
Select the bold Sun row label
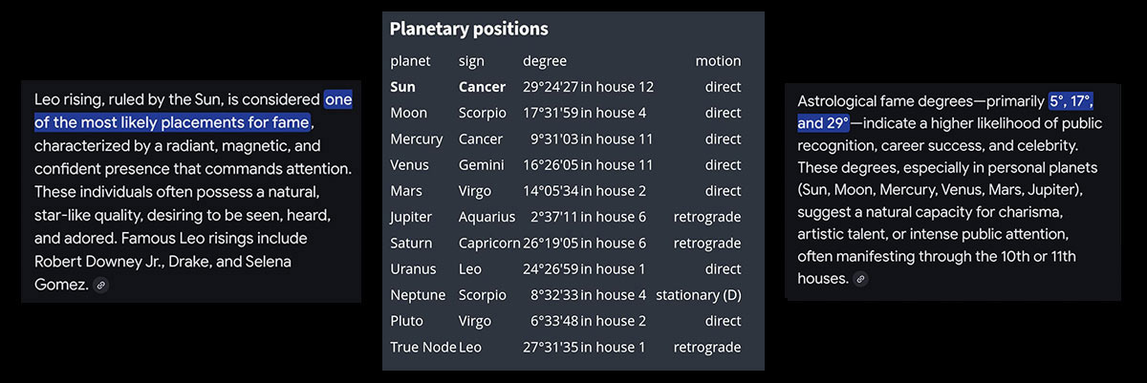pyautogui.click(x=402, y=87)
